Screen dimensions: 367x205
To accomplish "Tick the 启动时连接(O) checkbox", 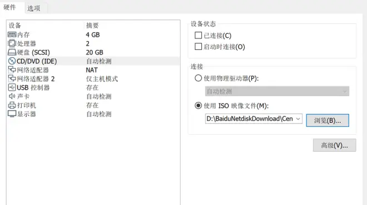I will tap(199, 47).
